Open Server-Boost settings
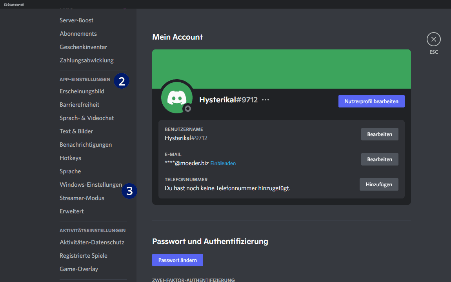Screen dimensions: 451x282 point(76,20)
